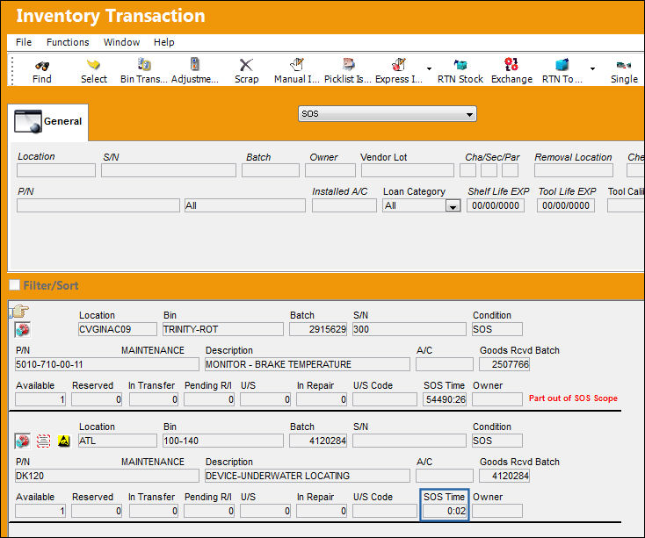Click the 'All' field beside P/N
Viewport: 645px width, 538px height.
click(245, 205)
